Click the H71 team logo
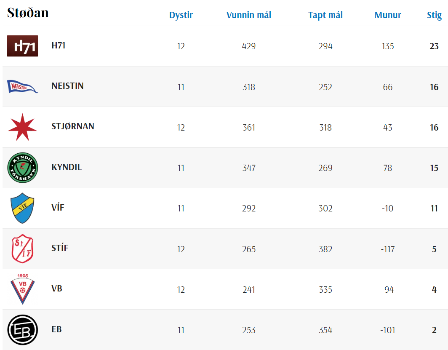Screen dimensions: 448x350 coord(23,46)
